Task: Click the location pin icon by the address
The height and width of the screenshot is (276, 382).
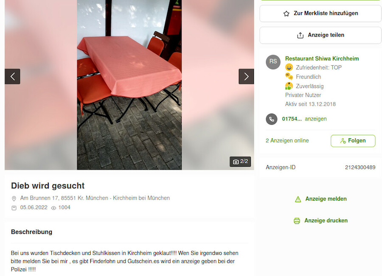Action: pos(14,198)
